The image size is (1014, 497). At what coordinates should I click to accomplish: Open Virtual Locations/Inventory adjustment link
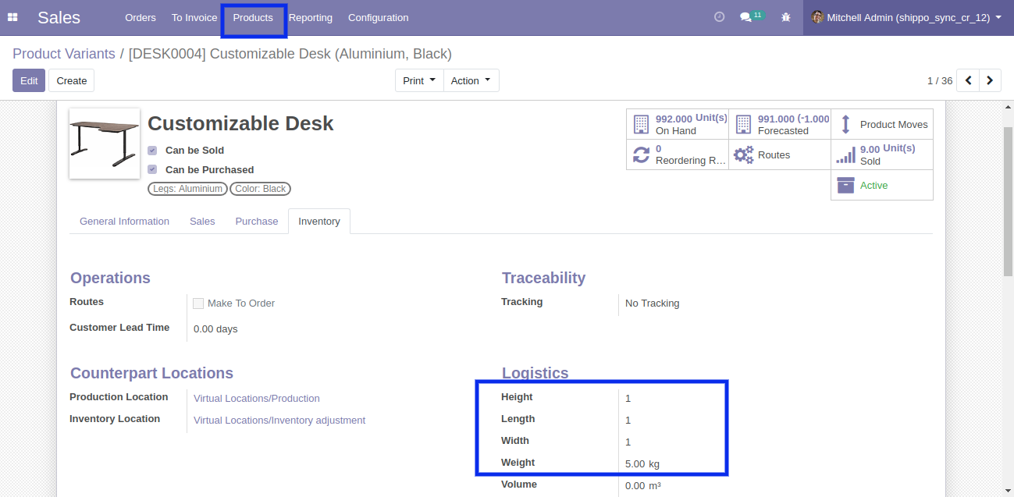coord(279,421)
